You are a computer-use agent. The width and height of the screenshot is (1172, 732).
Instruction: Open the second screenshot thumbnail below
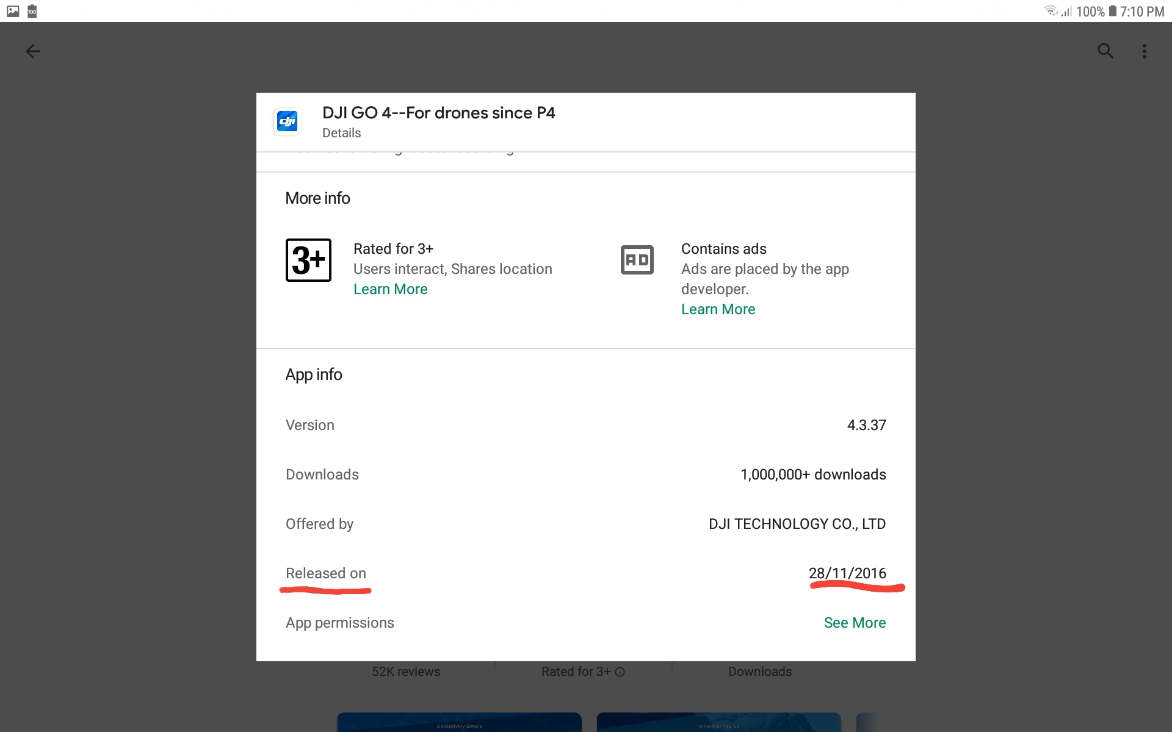coord(719,722)
